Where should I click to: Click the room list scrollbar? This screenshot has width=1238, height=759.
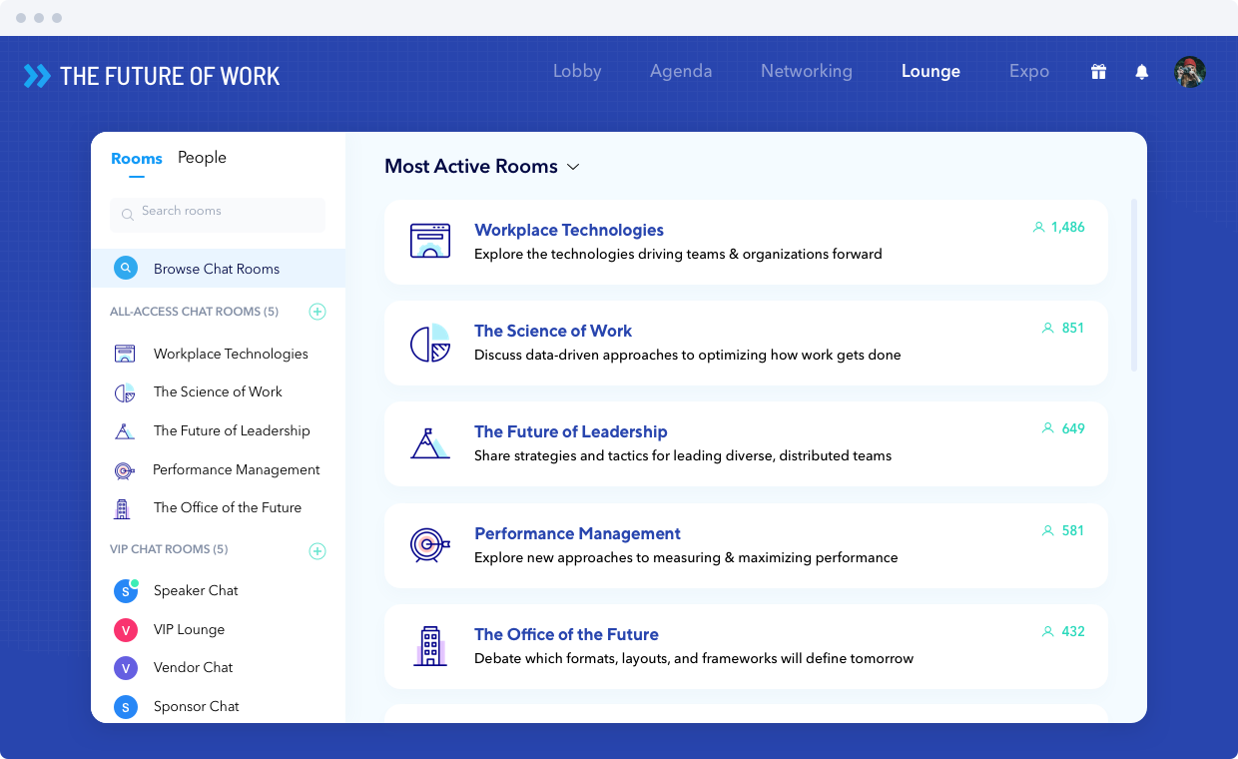1133,286
